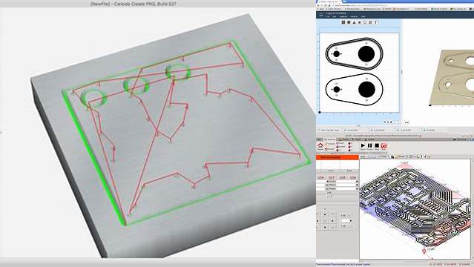The image size is (474, 267).
Task: Select the G56 work coordinate button
Action: (x=321, y=177)
